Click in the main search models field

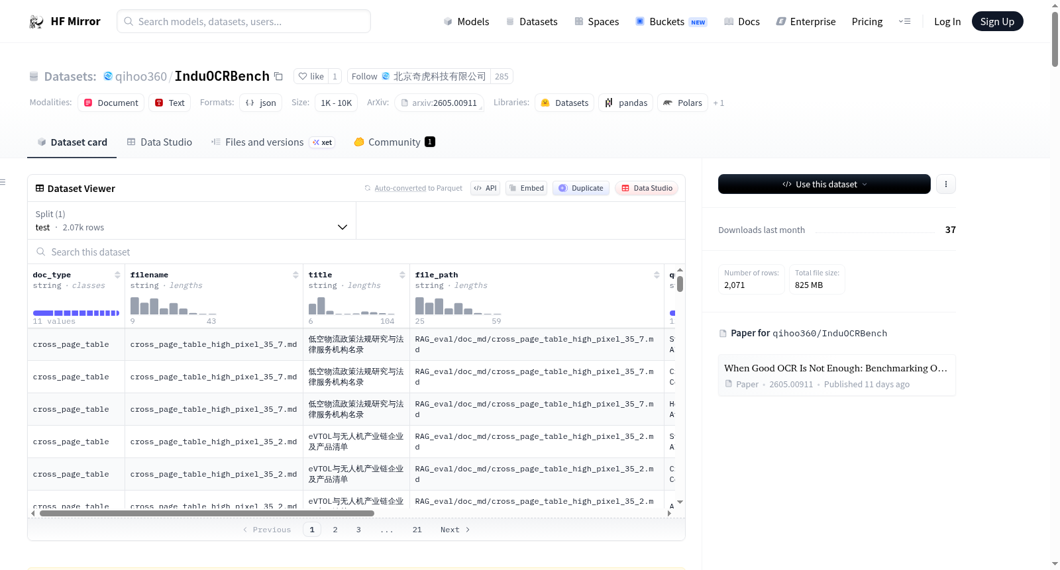(x=244, y=22)
